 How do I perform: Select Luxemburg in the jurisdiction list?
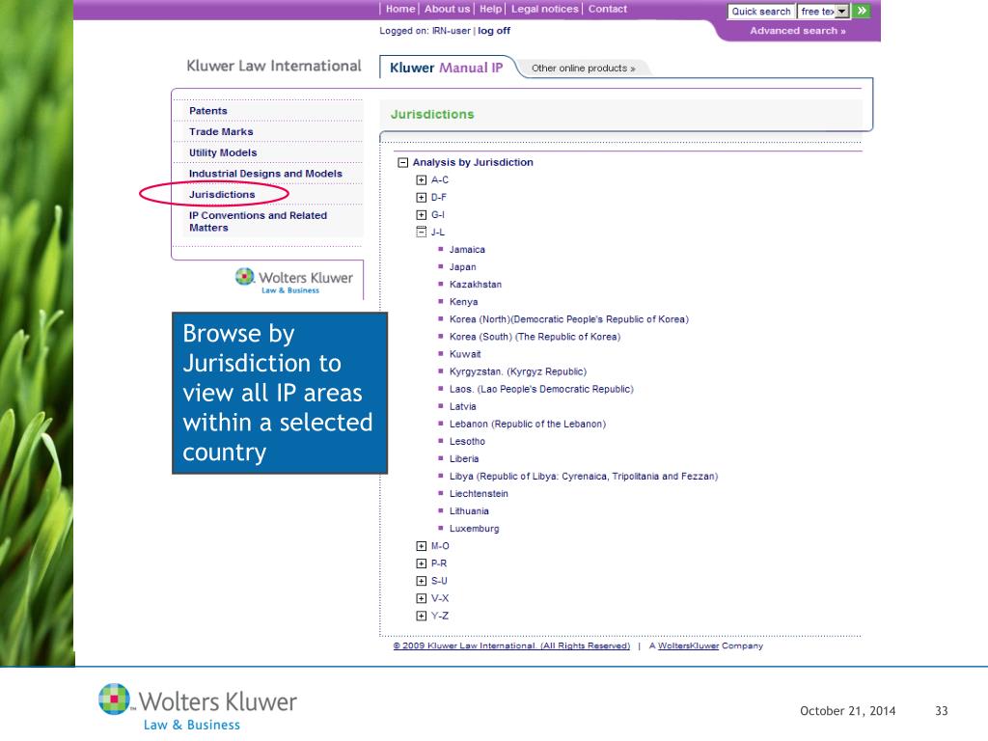[x=474, y=529]
